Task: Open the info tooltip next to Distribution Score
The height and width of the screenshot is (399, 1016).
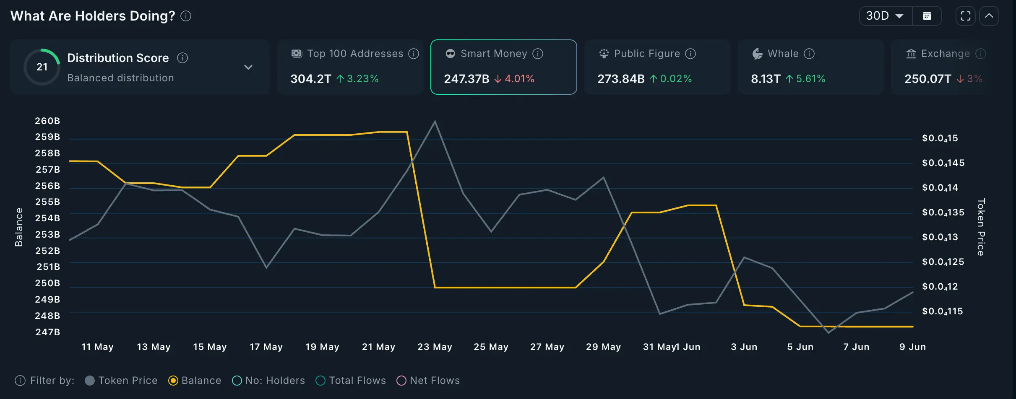Action: [x=182, y=58]
